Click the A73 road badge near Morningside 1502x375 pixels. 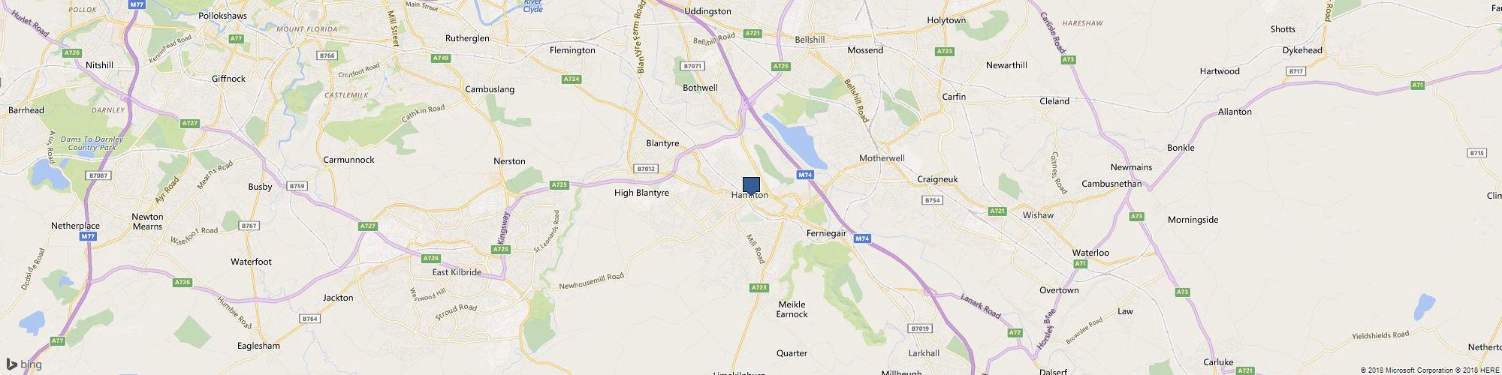click(x=1137, y=217)
